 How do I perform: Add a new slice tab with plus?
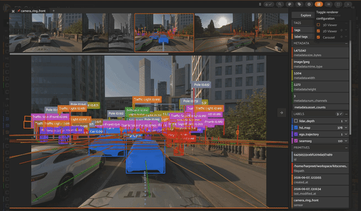coord(54,11)
